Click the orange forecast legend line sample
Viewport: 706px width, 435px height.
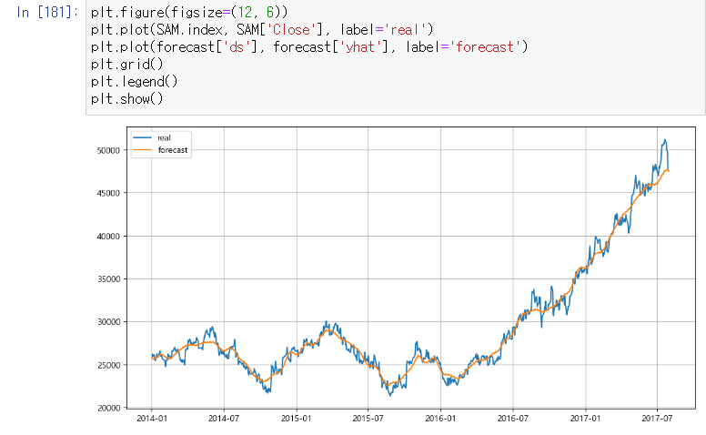pyautogui.click(x=143, y=150)
